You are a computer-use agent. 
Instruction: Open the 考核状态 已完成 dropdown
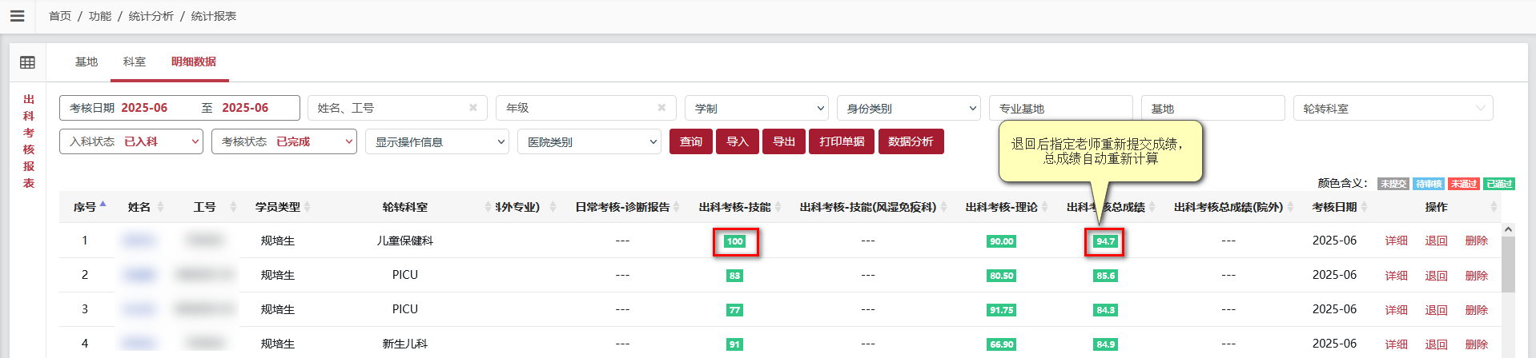pyautogui.click(x=284, y=141)
